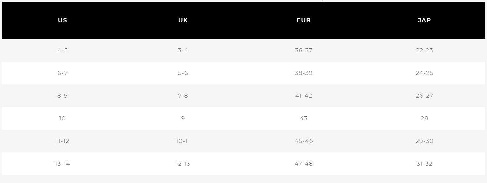Select JAP size 31-32 cell
Screen dimensions: 487x183
[424, 164]
